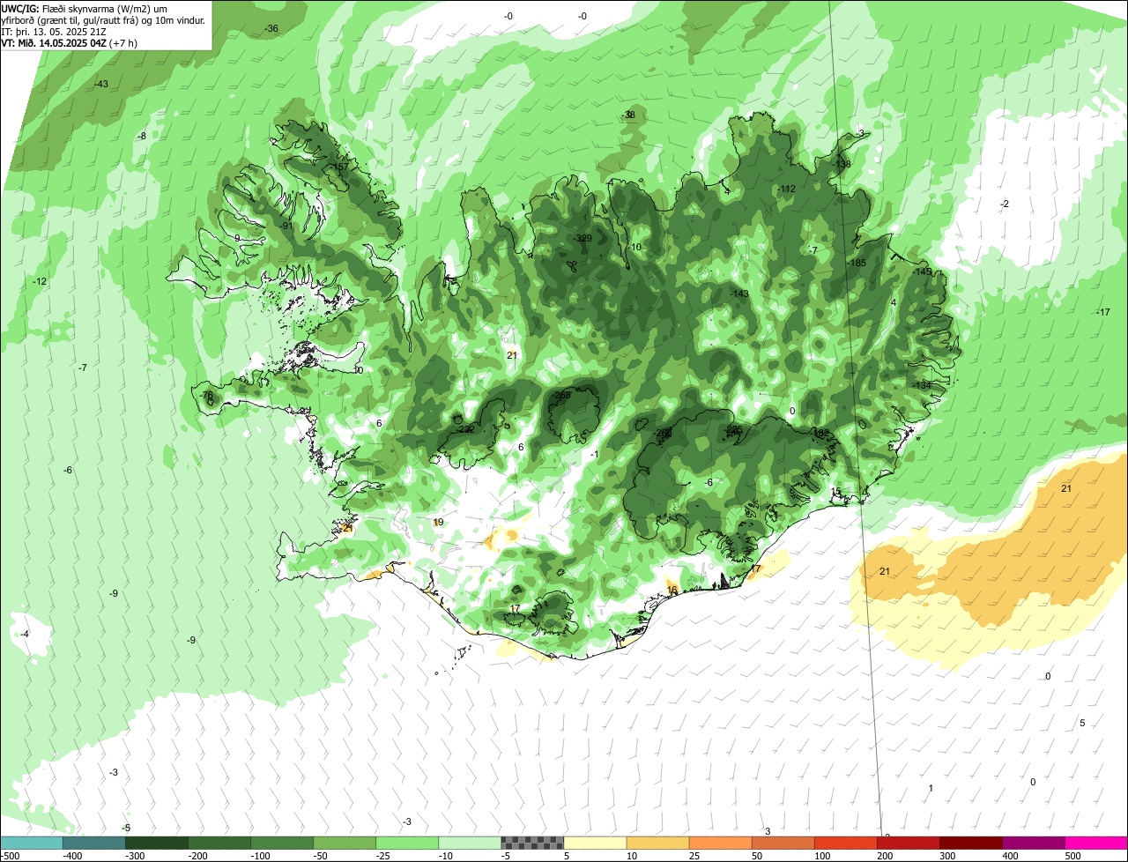Click the legend swatch between 300 and 400
The image size is (1128, 862).
click(970, 843)
